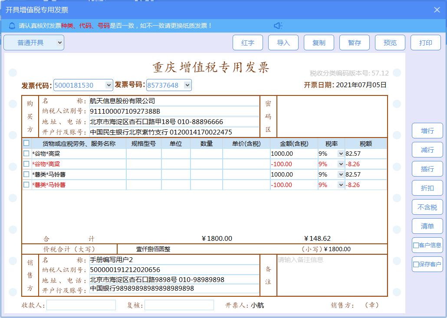The height and width of the screenshot is (318, 447).
Task: Click 增行 to add a line item
Action: point(427,131)
